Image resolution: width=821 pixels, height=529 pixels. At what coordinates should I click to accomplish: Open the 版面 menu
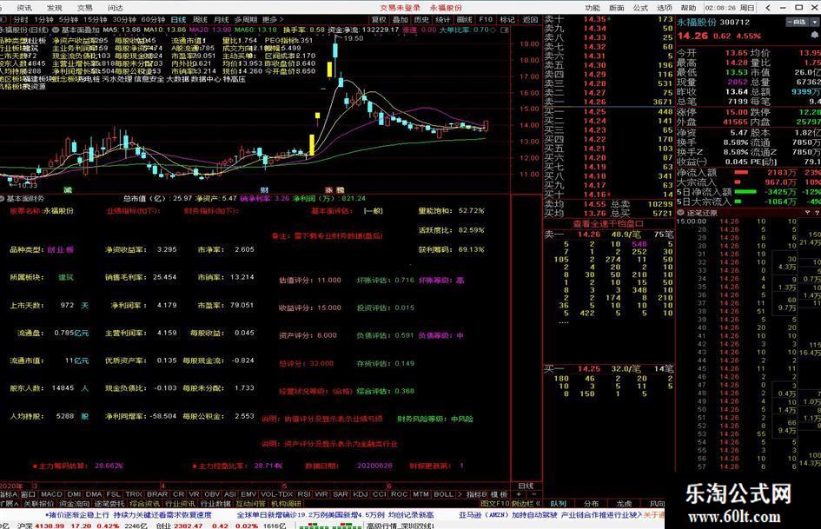coord(616,7)
